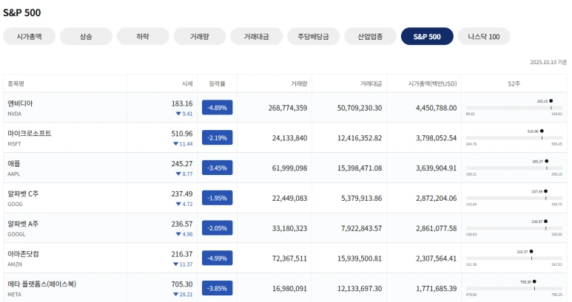Click the 52-week range bar for 마이크로소프트

click(x=514, y=138)
